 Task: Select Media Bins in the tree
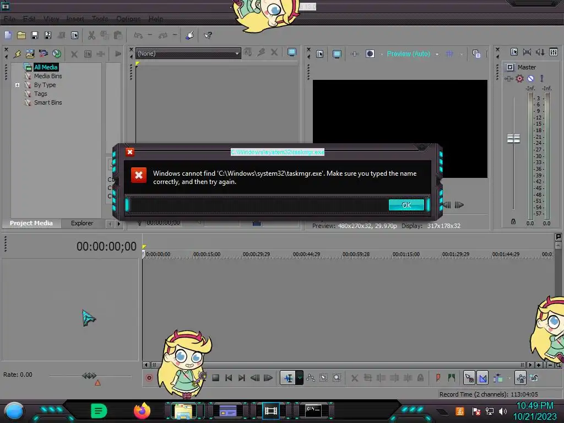pyautogui.click(x=48, y=76)
